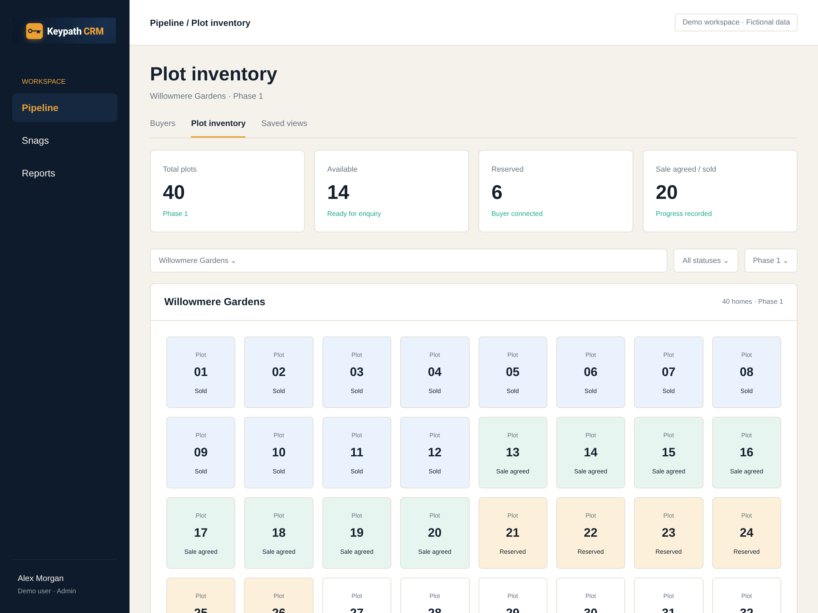Switch to the Buyers tab

click(163, 123)
